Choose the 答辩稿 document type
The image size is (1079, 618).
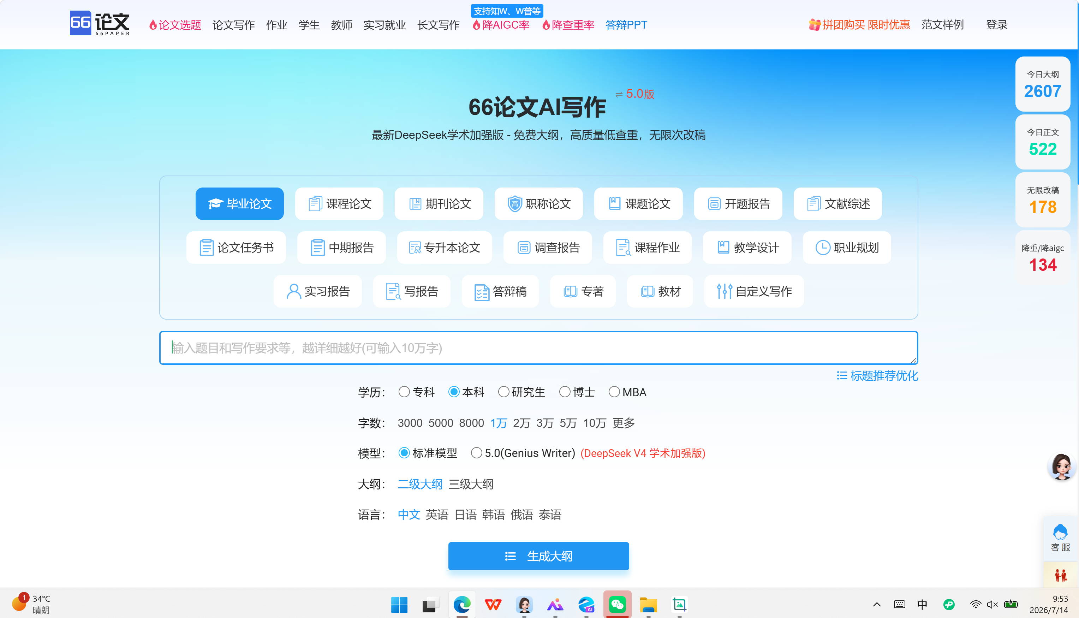coord(500,291)
